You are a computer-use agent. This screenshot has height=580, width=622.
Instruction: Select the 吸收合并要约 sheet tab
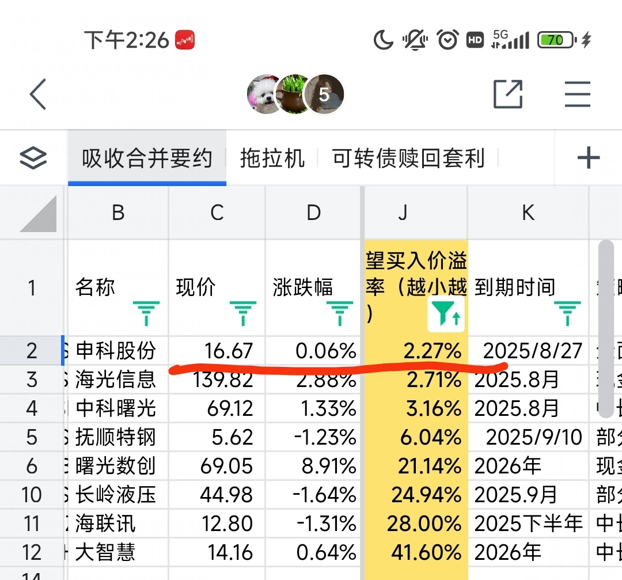coord(147,157)
